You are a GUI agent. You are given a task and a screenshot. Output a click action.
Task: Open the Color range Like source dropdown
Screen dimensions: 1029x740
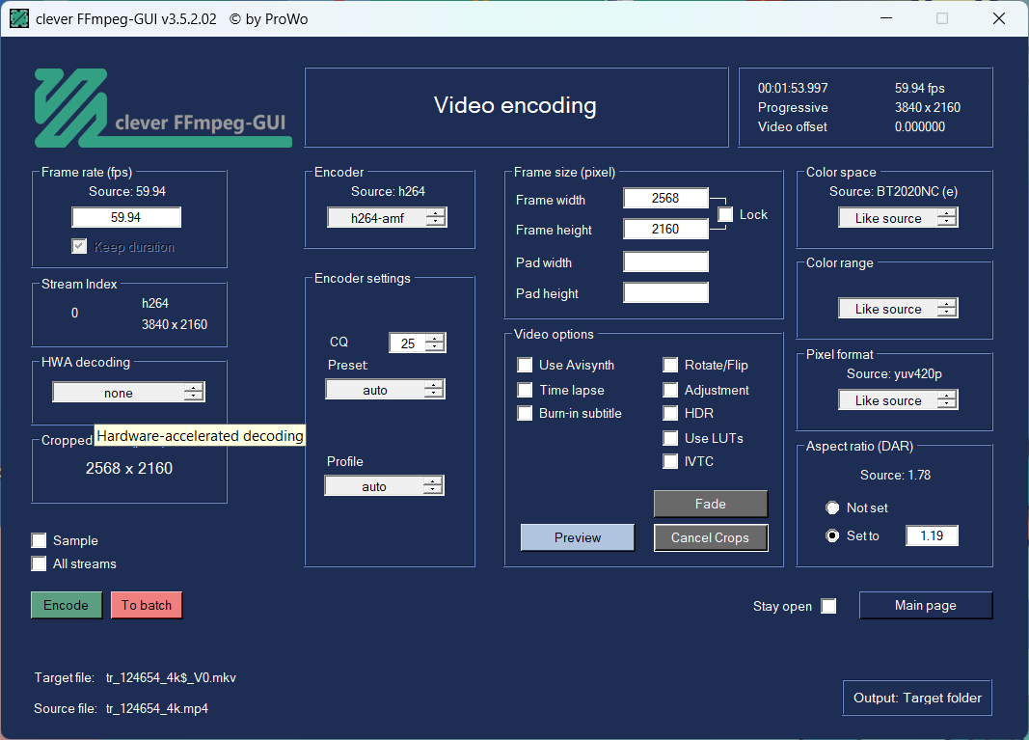pyautogui.click(x=898, y=309)
